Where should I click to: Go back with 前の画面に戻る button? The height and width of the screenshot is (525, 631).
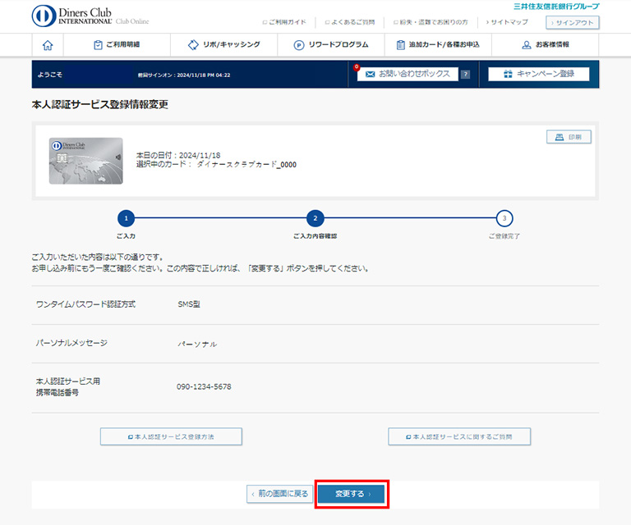point(279,494)
